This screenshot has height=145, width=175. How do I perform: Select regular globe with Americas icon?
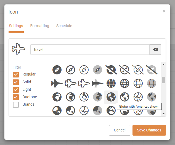click(x=124, y=97)
